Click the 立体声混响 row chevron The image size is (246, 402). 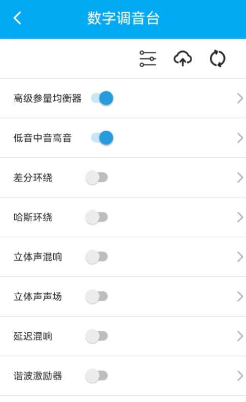pyautogui.click(x=240, y=256)
